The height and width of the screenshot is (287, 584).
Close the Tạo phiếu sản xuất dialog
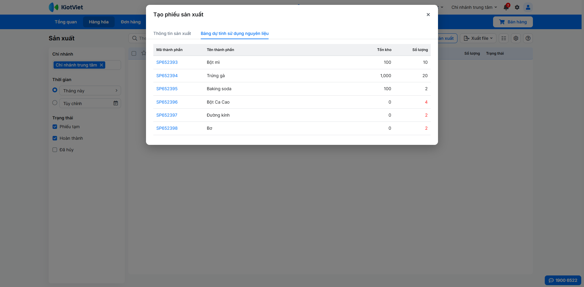[x=428, y=15]
